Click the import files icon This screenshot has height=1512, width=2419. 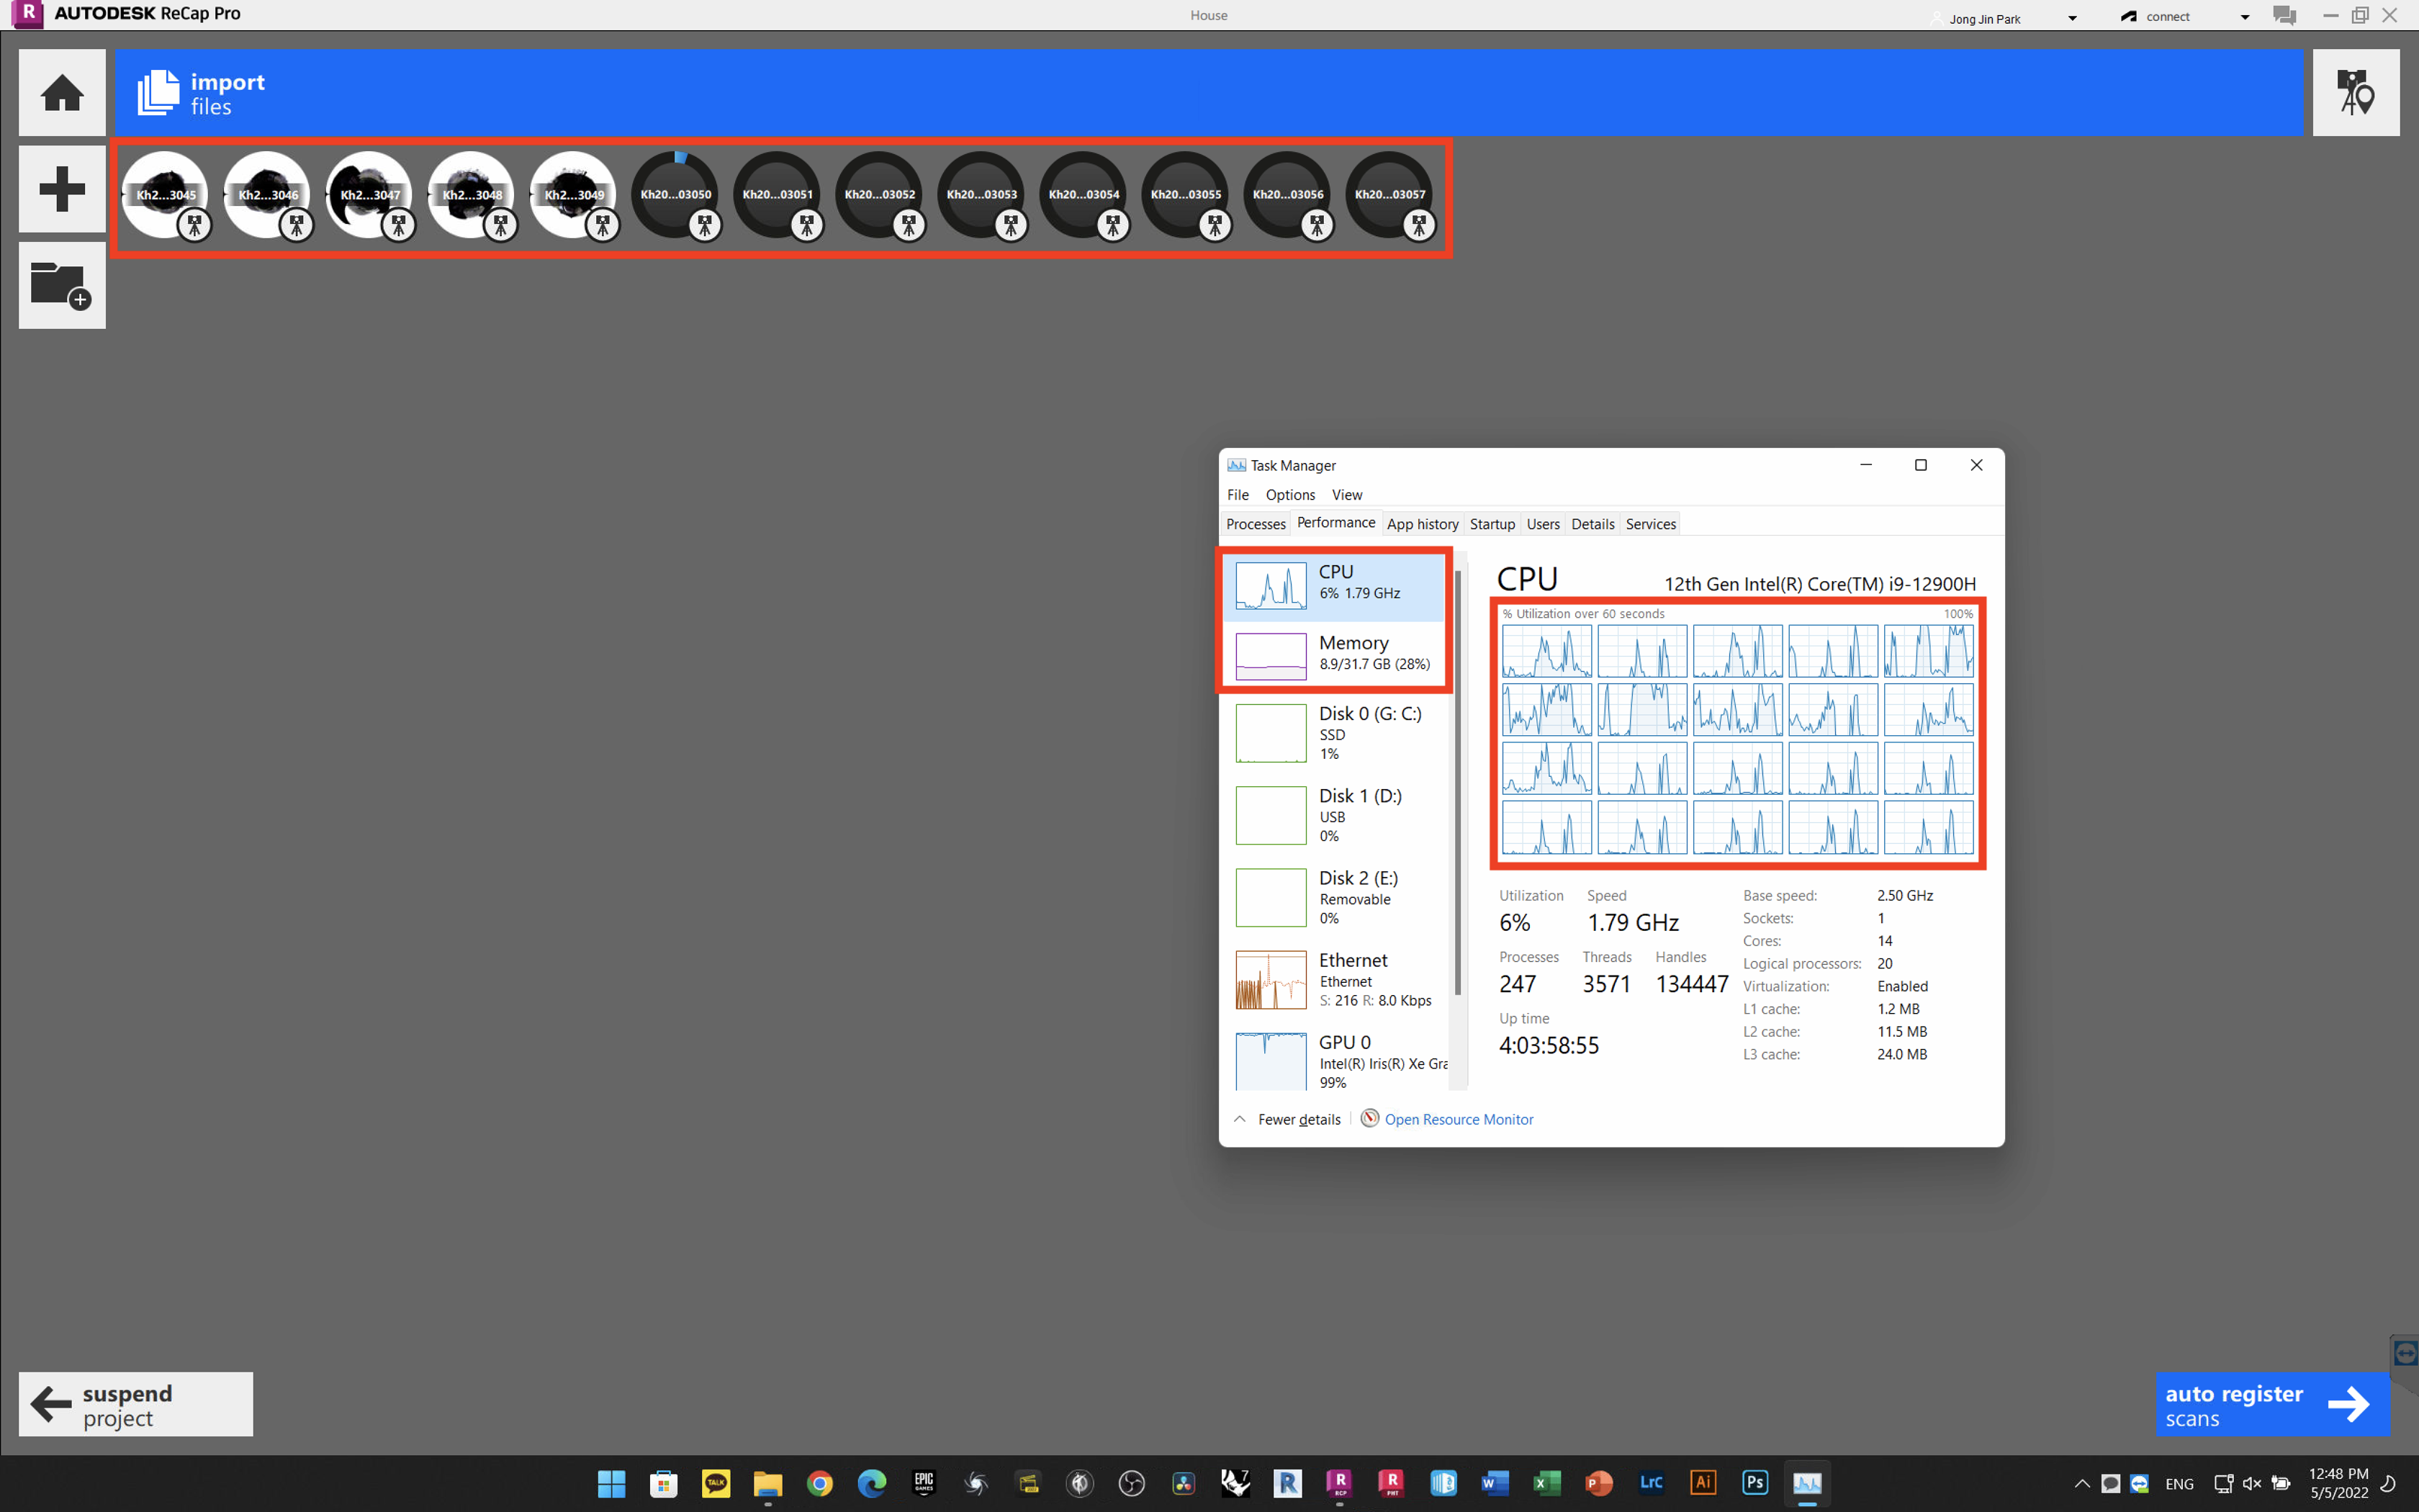(x=158, y=93)
